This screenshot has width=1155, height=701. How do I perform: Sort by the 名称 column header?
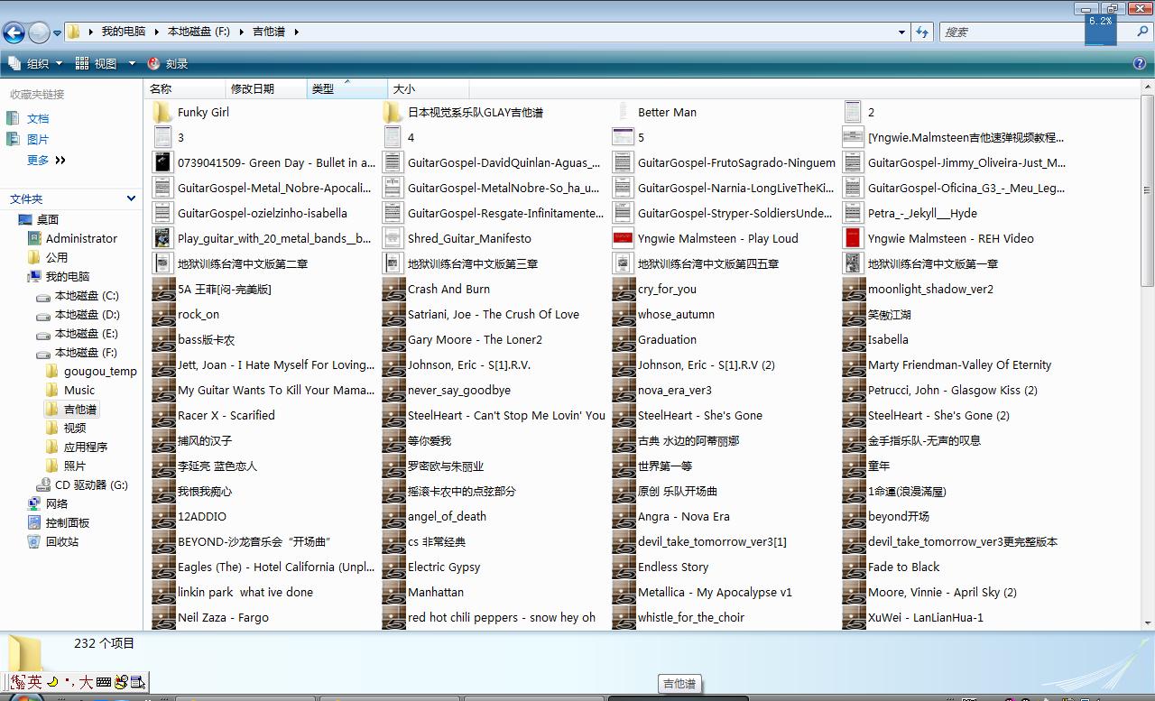185,88
